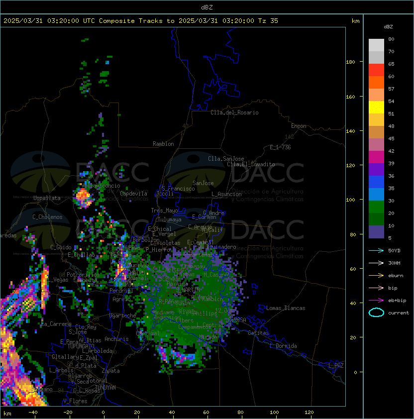Image resolution: width=414 pixels, height=419 pixels.
Task: Click the 'V_Flores' map label
Action: (75, 401)
